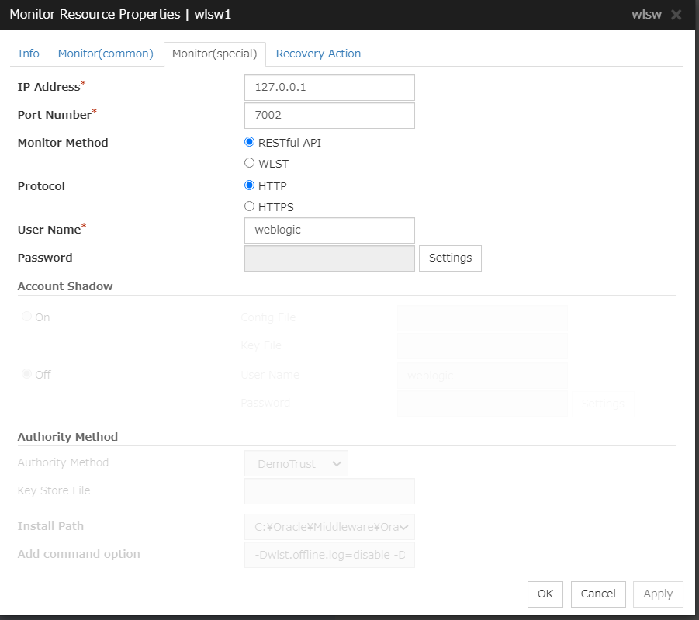Click the Add command option field

329,555
